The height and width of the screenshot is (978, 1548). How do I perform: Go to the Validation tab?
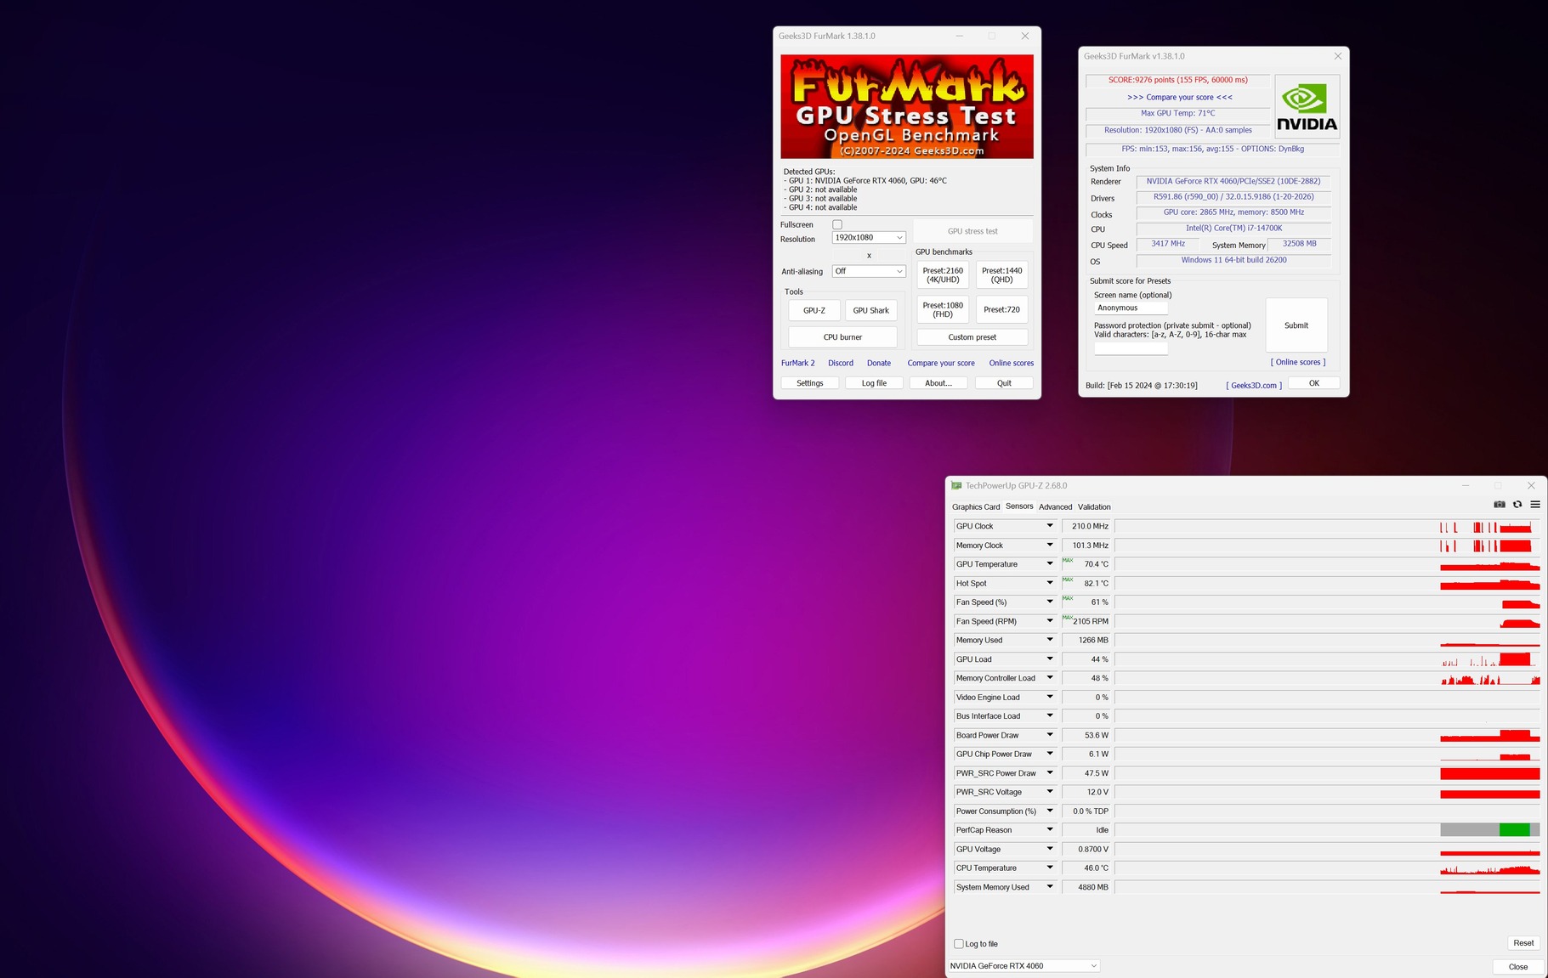(1094, 507)
